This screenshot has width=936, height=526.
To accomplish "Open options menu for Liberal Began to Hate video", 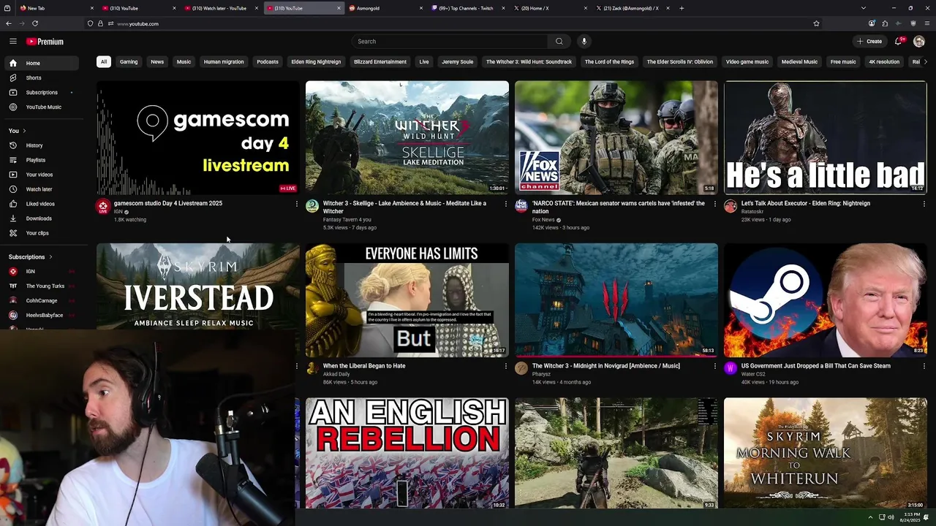I will (x=505, y=366).
